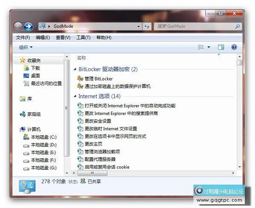
Task: Click file list vertical scroll up arrow
Action: (240, 57)
